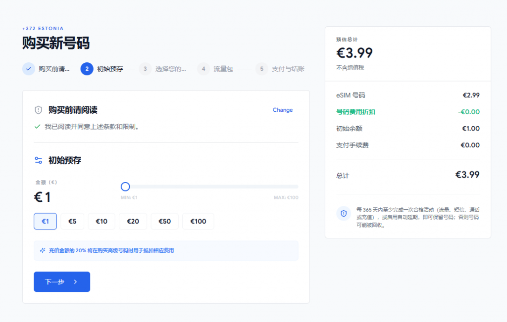This screenshot has width=507, height=322.
Task: Click the deposit amount slider handle
Action: pyautogui.click(x=125, y=186)
